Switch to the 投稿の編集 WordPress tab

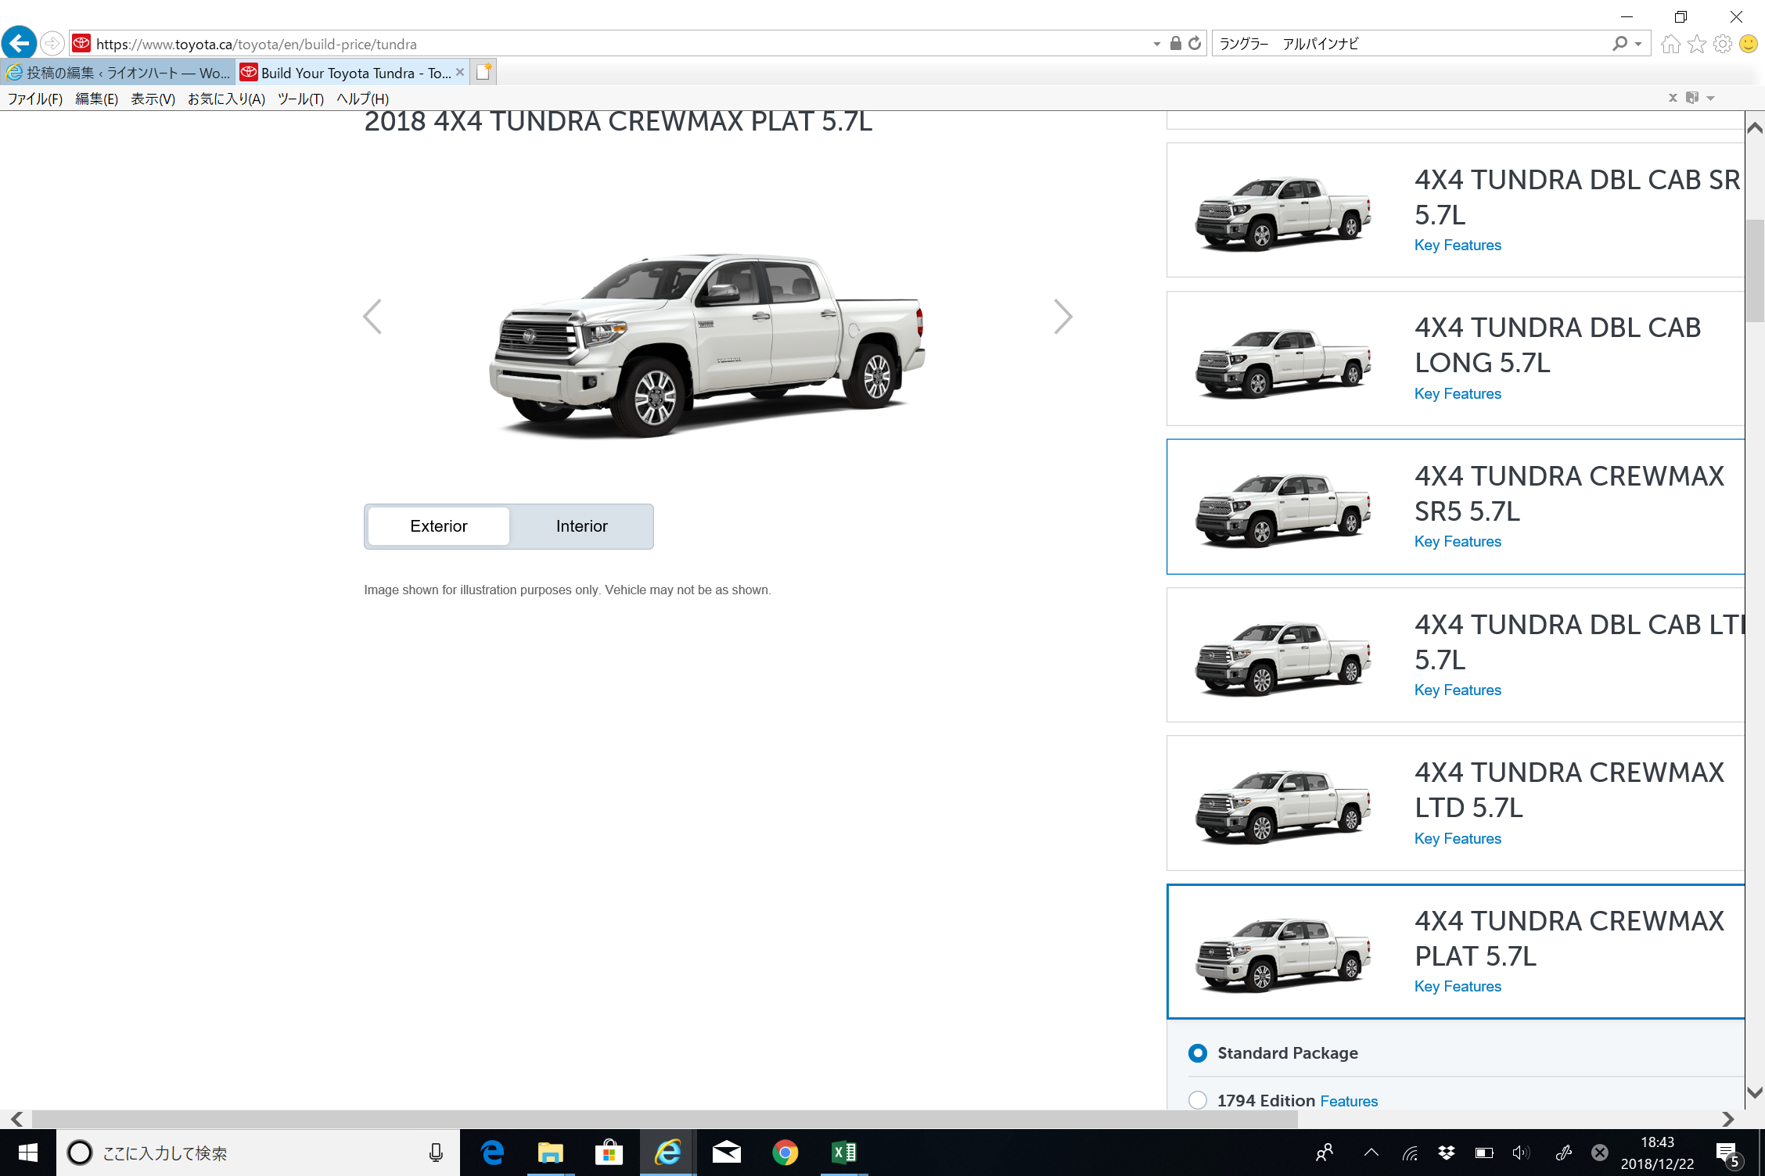coord(117,73)
